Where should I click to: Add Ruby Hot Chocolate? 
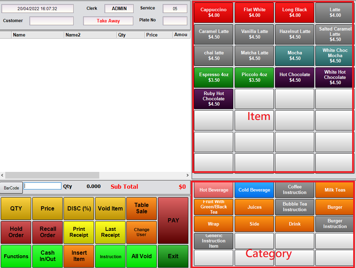point(214,99)
